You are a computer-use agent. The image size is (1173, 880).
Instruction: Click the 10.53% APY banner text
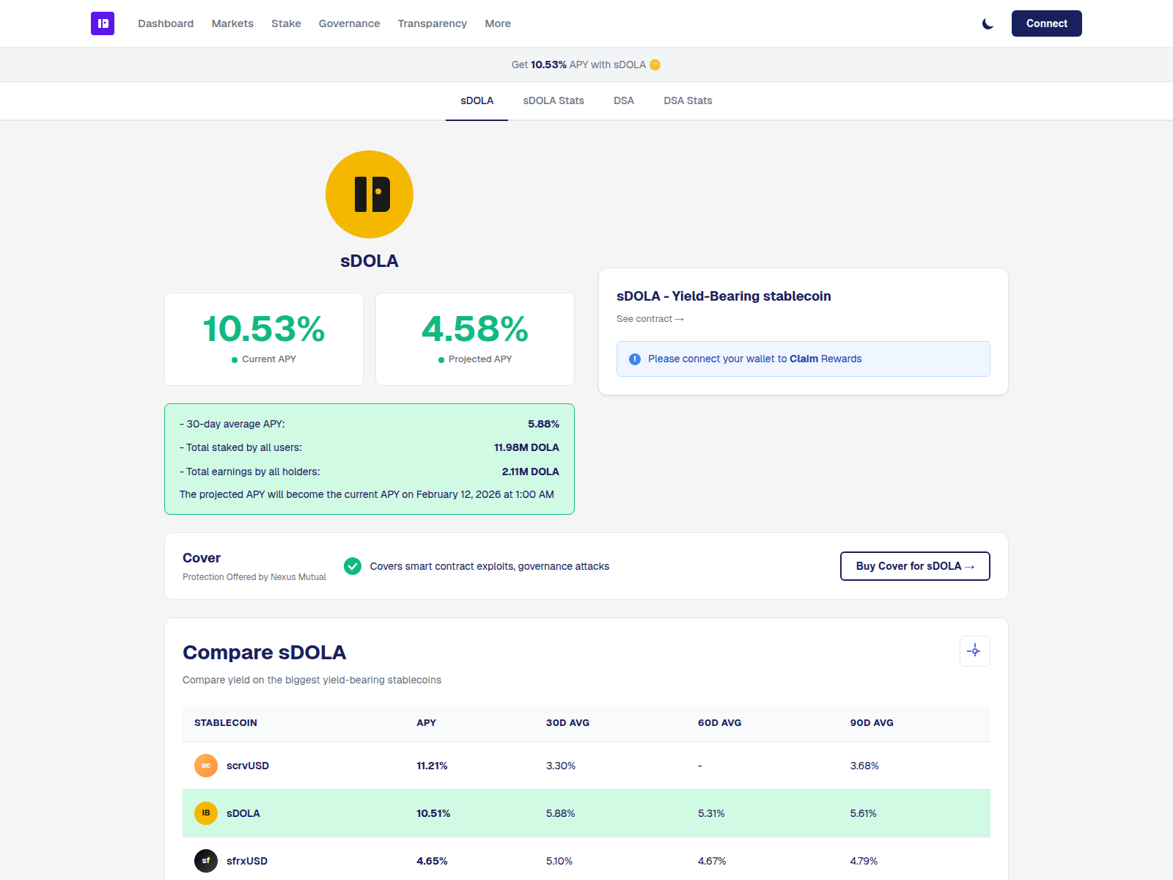pos(548,65)
